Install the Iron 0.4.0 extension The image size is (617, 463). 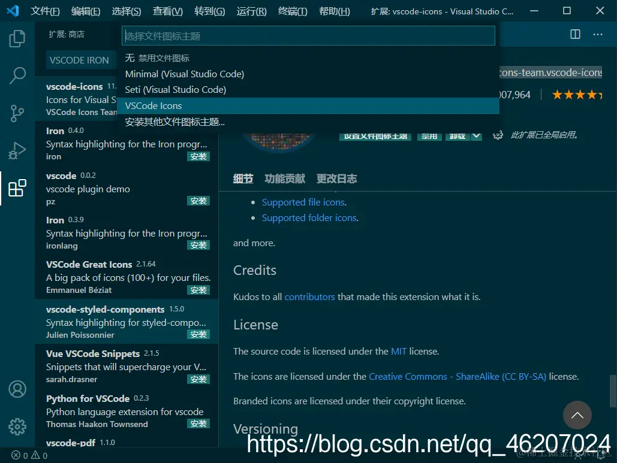tap(198, 156)
